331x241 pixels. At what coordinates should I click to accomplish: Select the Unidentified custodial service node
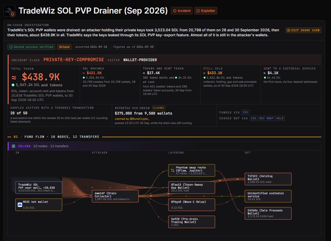pos(268,196)
